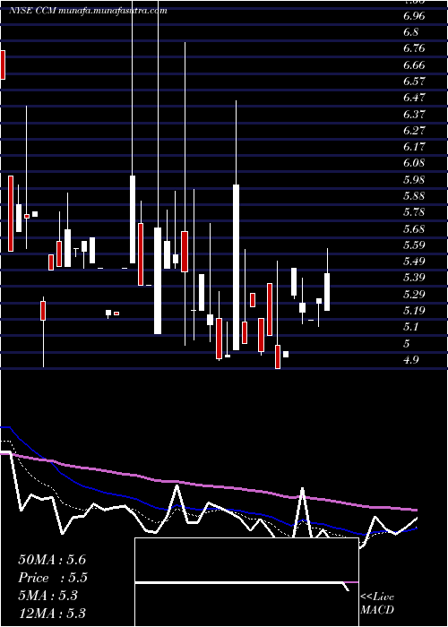This screenshot has width=448, height=627.
Task: Click the '<<Live MACD' label
Action: pyautogui.click(x=377, y=604)
